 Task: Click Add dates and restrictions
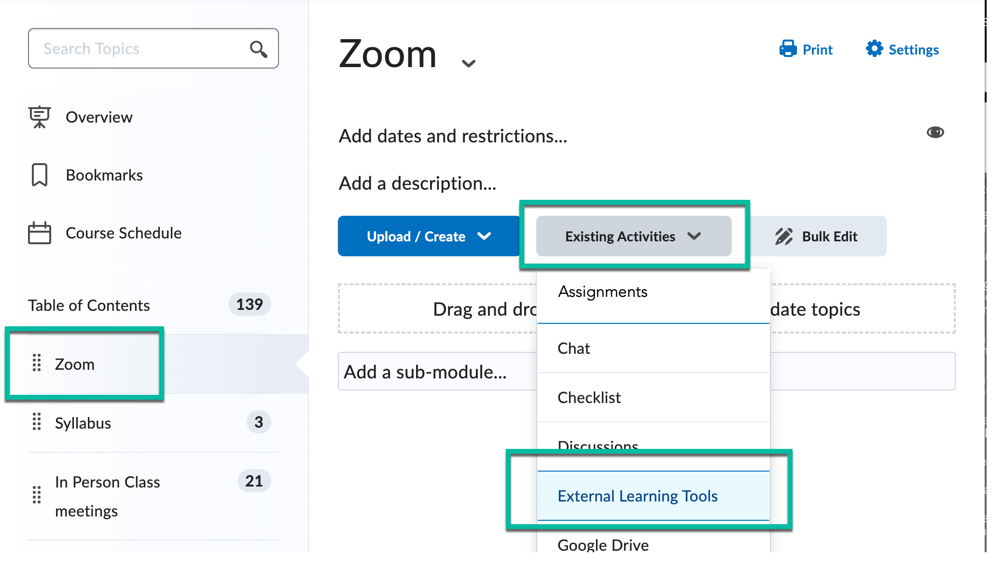pyautogui.click(x=453, y=136)
